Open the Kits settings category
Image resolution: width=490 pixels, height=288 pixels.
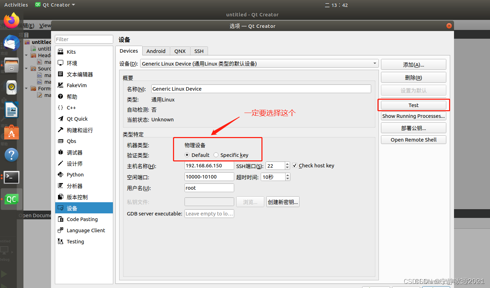click(84, 52)
